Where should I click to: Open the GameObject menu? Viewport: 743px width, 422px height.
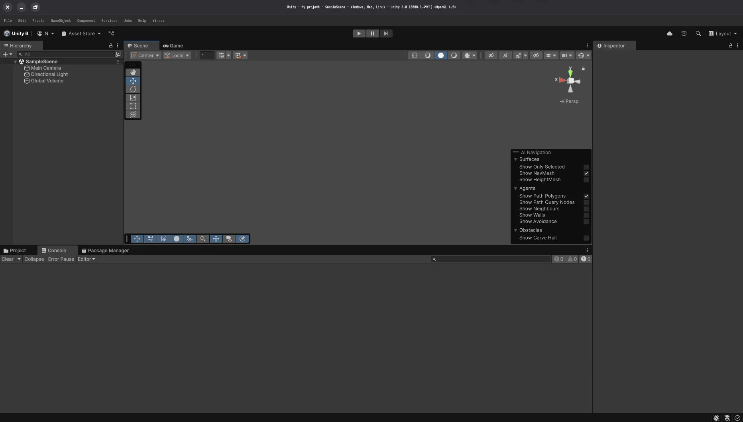click(61, 21)
